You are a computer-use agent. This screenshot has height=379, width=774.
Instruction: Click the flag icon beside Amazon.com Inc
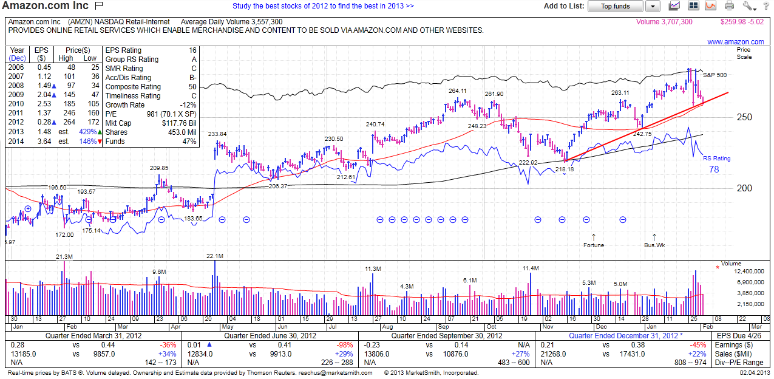[100, 6]
